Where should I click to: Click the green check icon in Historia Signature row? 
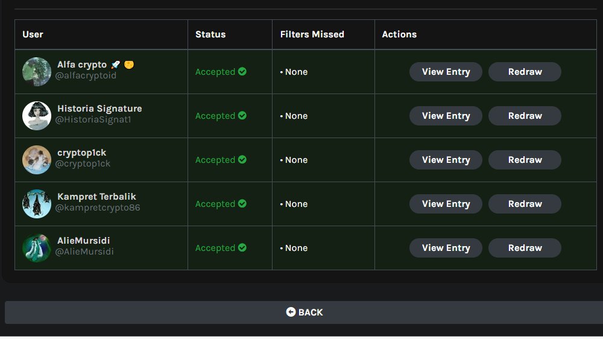pos(242,115)
